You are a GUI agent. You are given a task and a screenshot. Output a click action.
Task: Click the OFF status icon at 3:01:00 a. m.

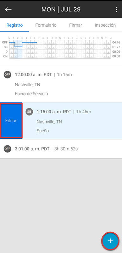tap(7, 149)
